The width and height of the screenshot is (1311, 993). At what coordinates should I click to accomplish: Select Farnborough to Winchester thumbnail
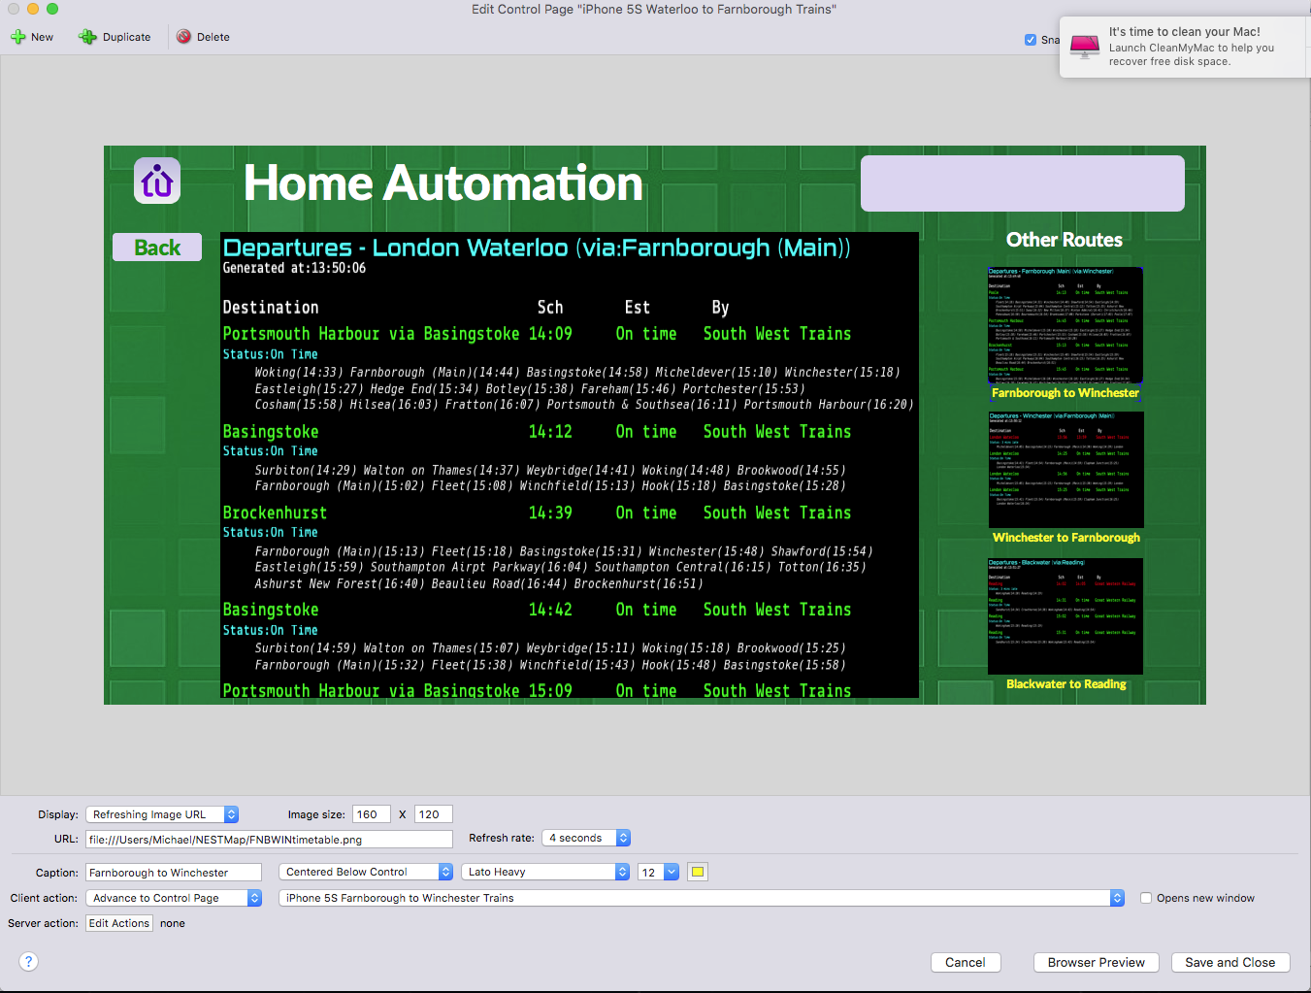pos(1065,325)
